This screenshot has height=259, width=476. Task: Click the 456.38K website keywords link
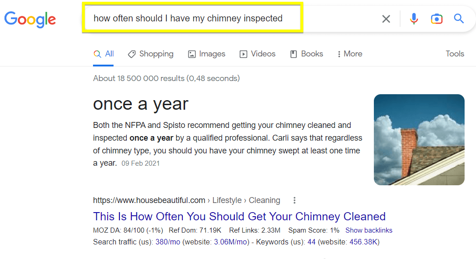[363, 242]
